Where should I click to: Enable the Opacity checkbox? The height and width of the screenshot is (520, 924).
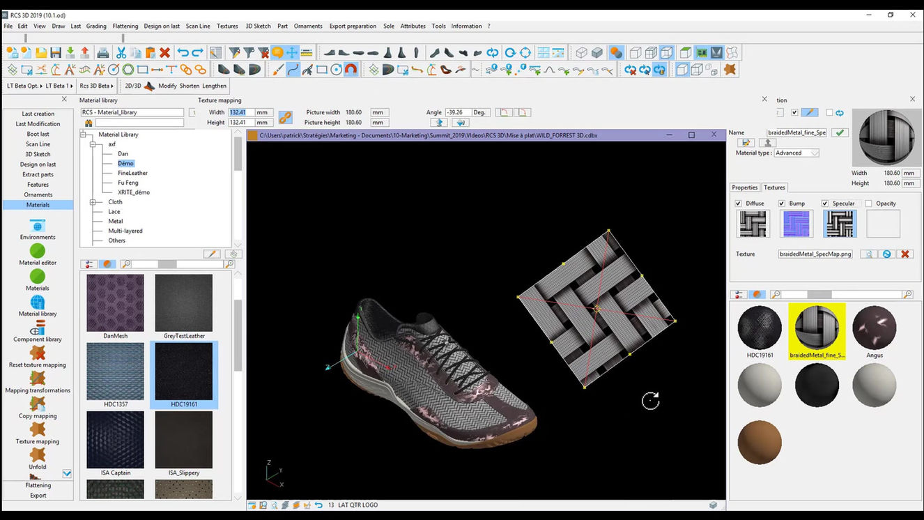868,204
